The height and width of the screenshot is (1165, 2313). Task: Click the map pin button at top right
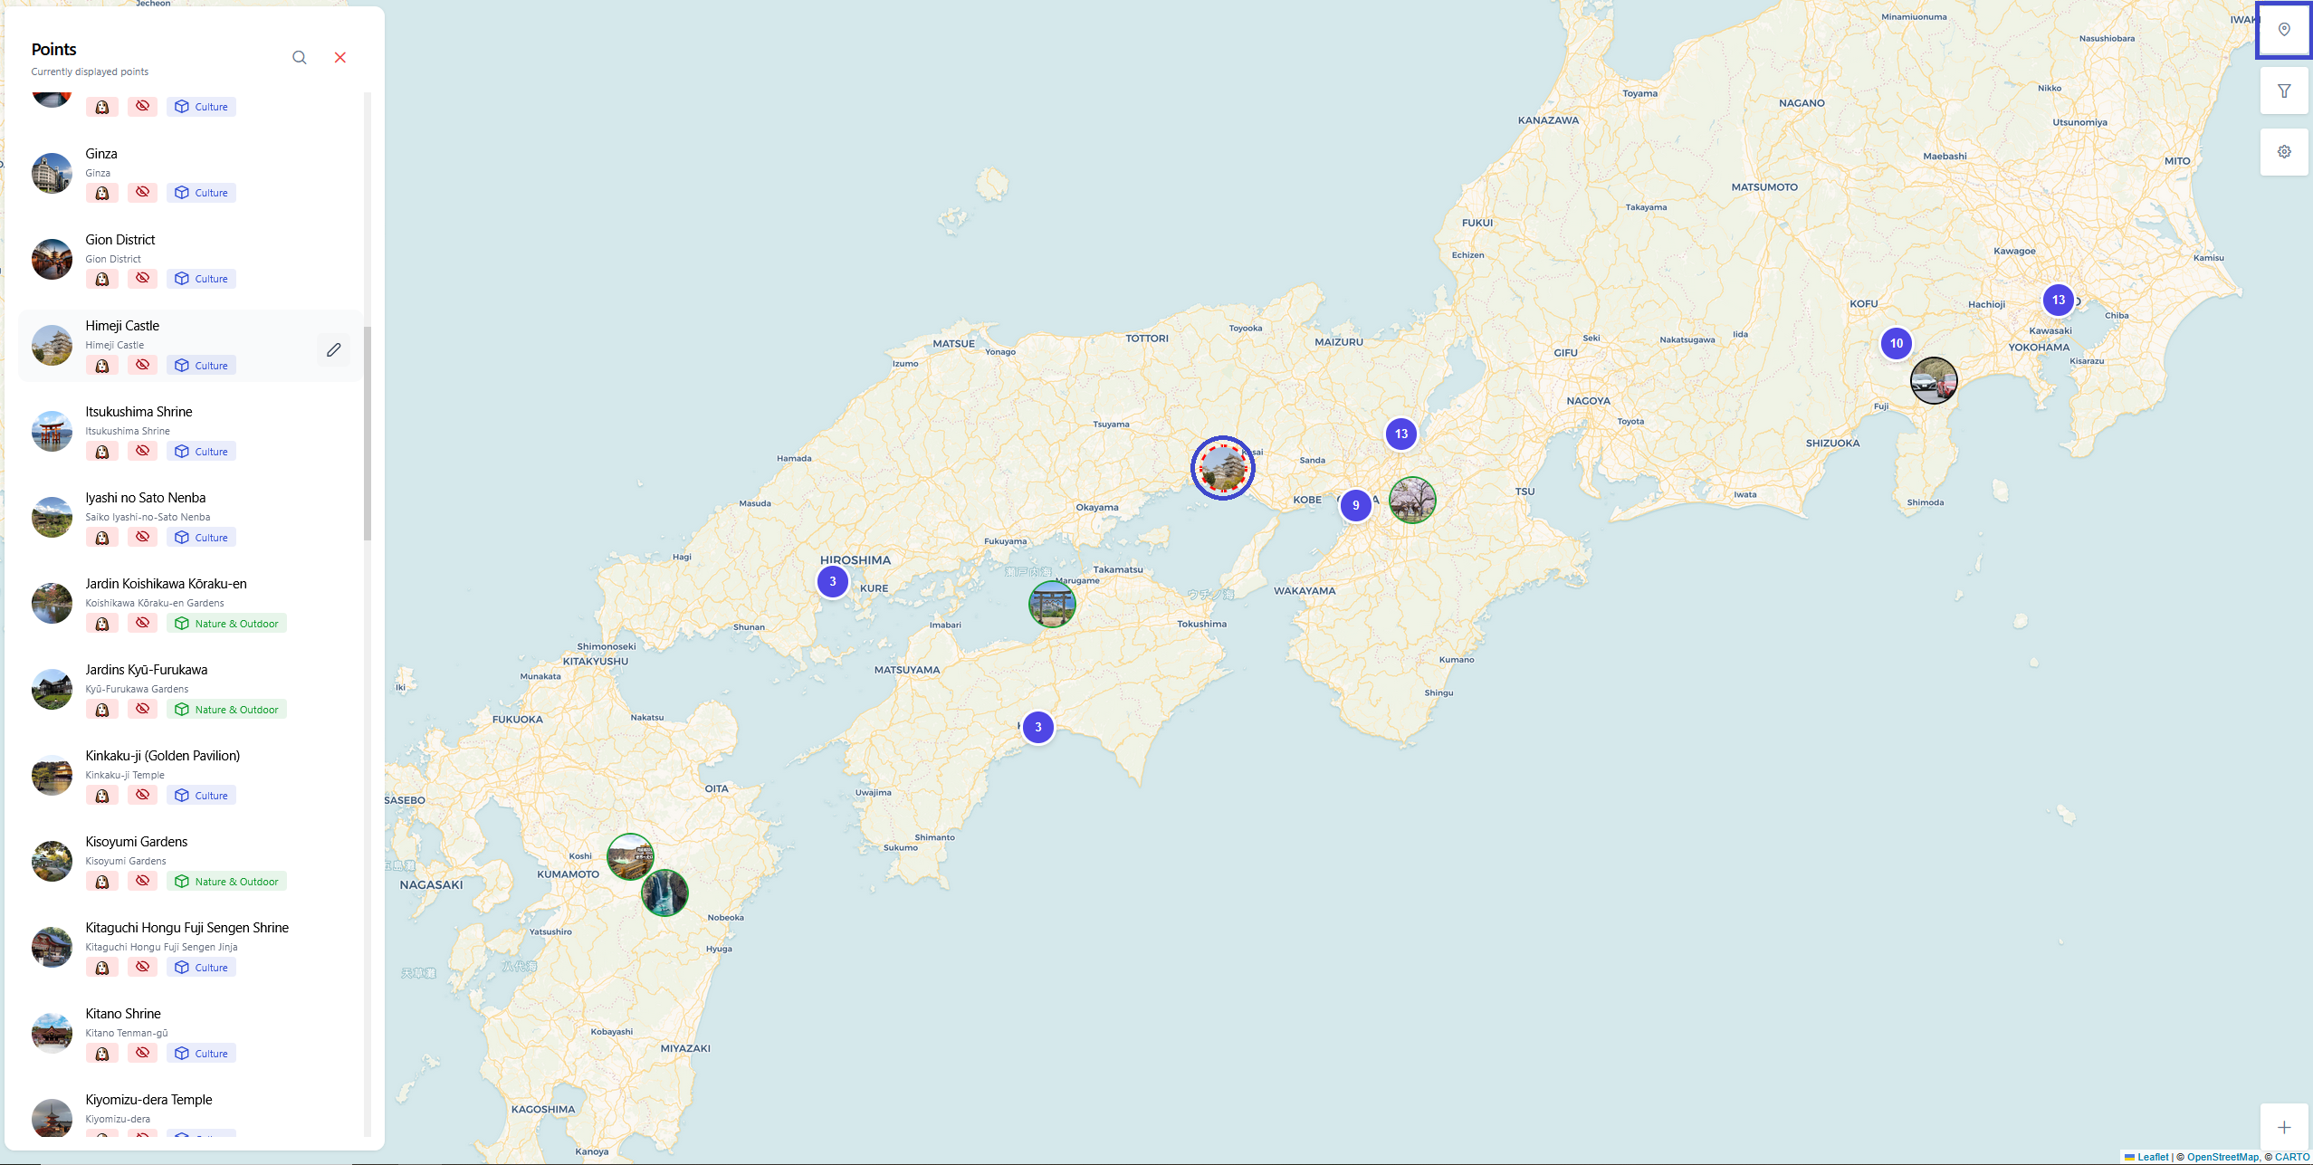point(2284,30)
